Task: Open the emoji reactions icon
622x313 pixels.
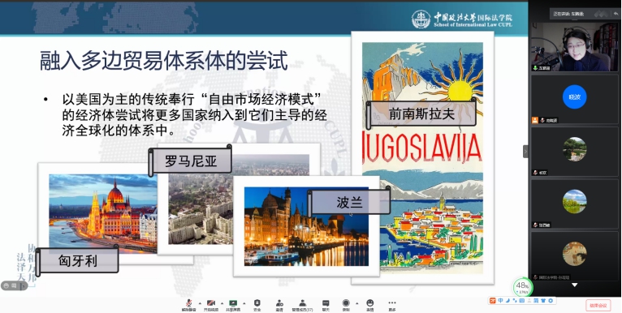Action: tap(369, 305)
